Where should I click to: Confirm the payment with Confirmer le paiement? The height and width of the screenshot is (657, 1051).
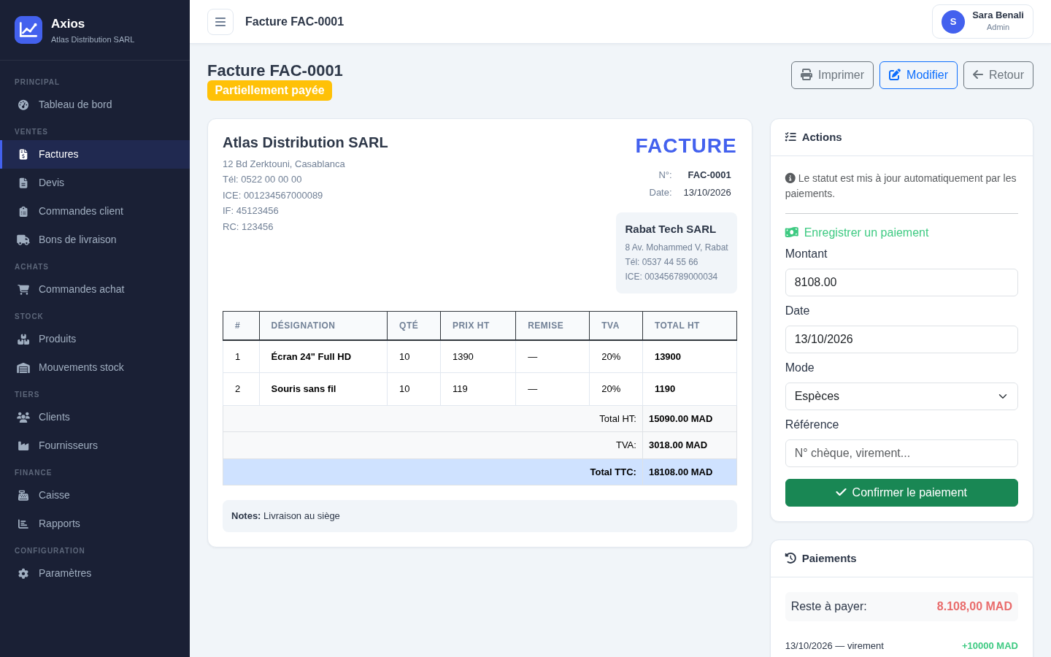pyautogui.click(x=901, y=493)
